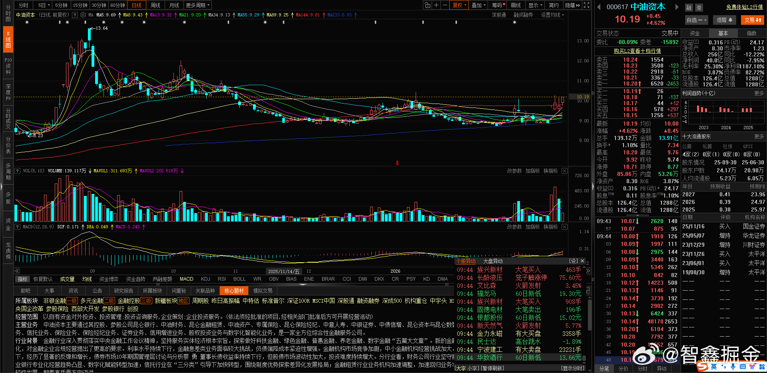
Task: Go to next stock with right arrow
Action: (677, 7)
